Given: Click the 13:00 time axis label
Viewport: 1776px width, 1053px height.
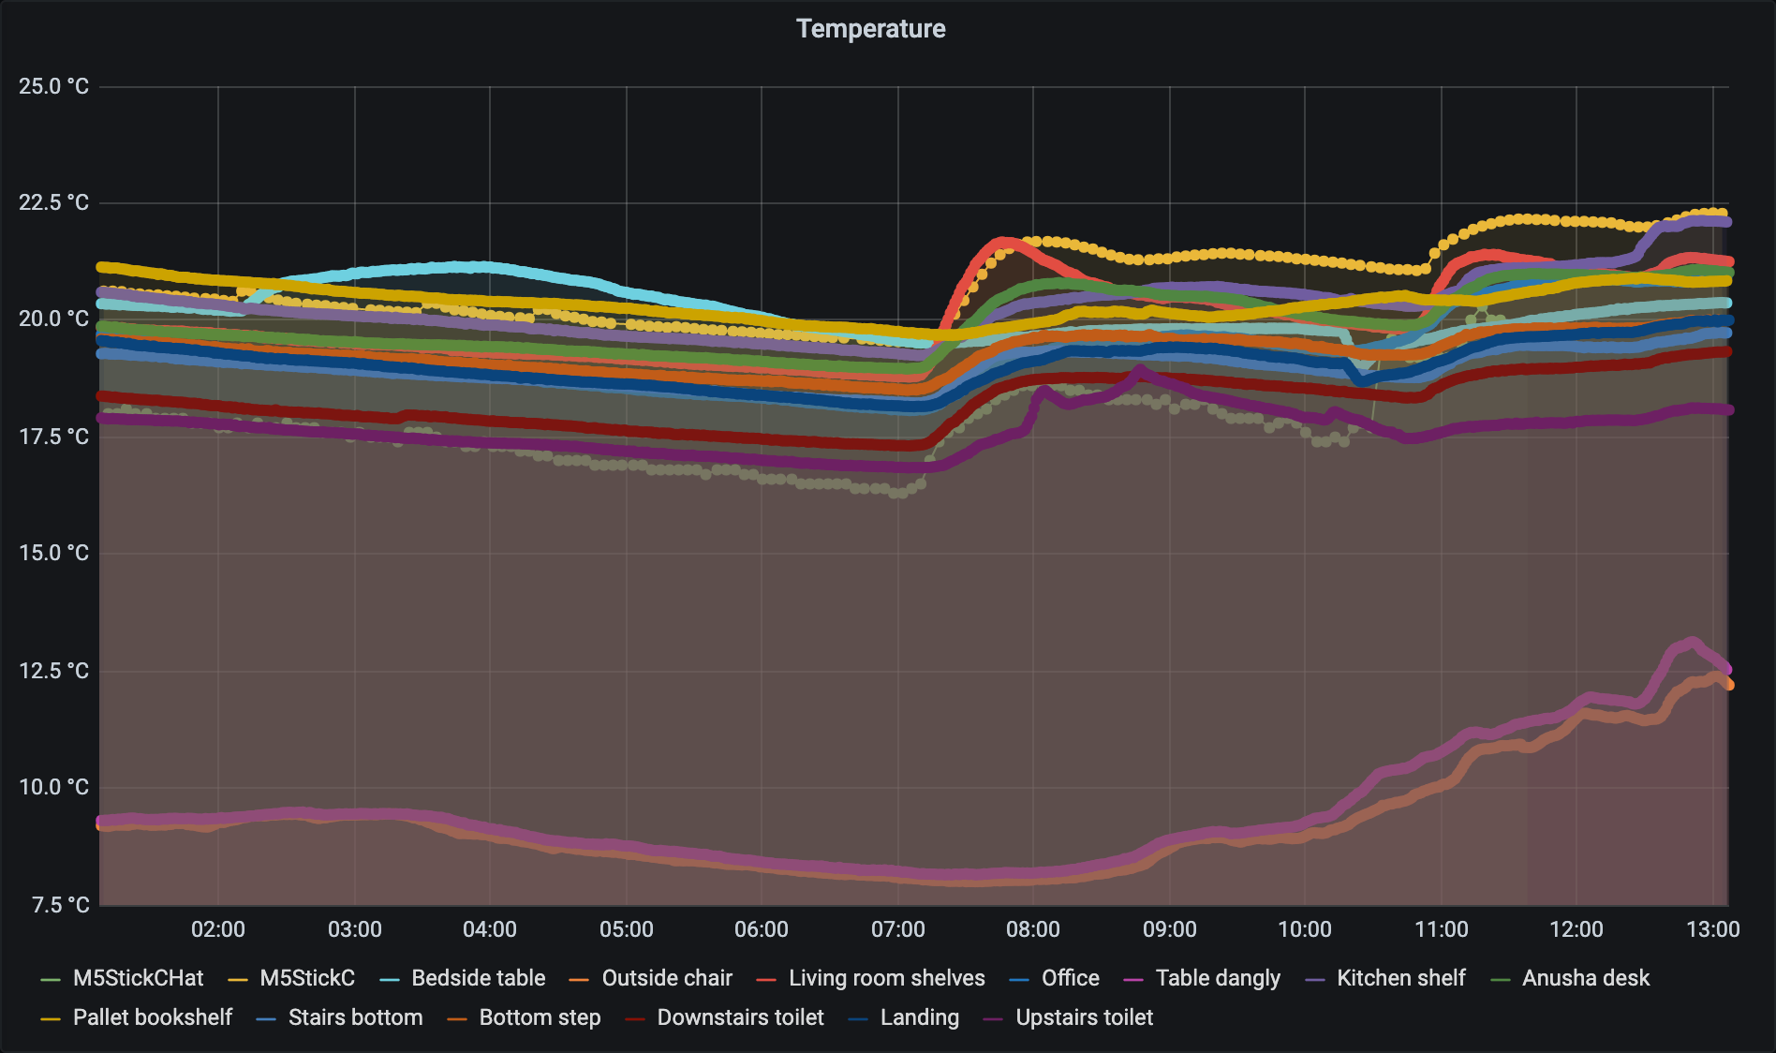Looking at the screenshot, I should point(1713,929).
